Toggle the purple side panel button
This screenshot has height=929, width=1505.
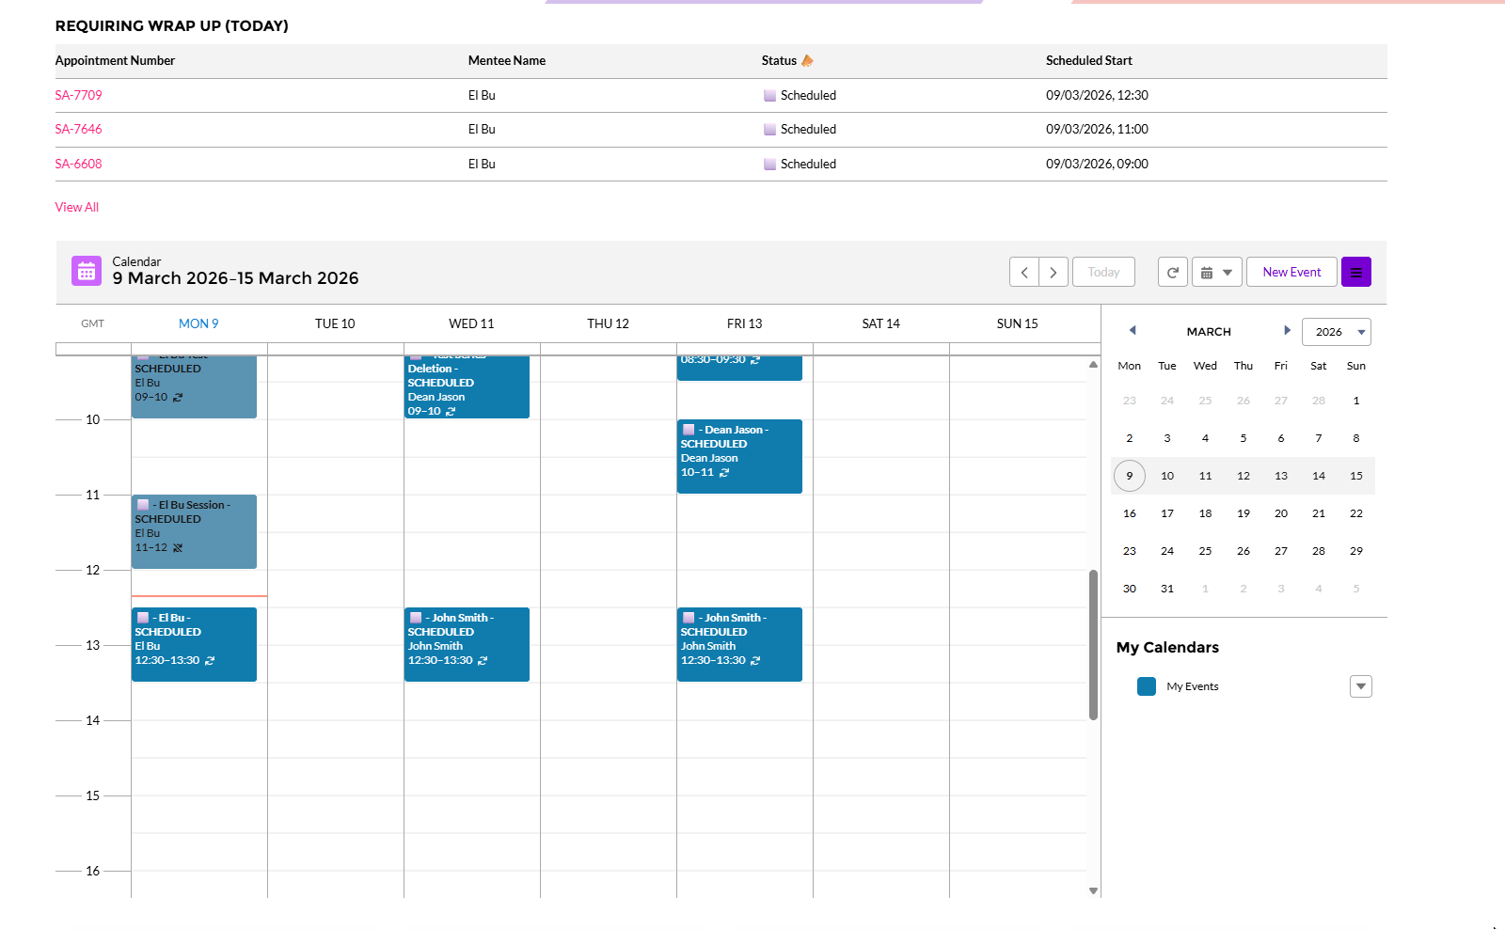(1355, 272)
